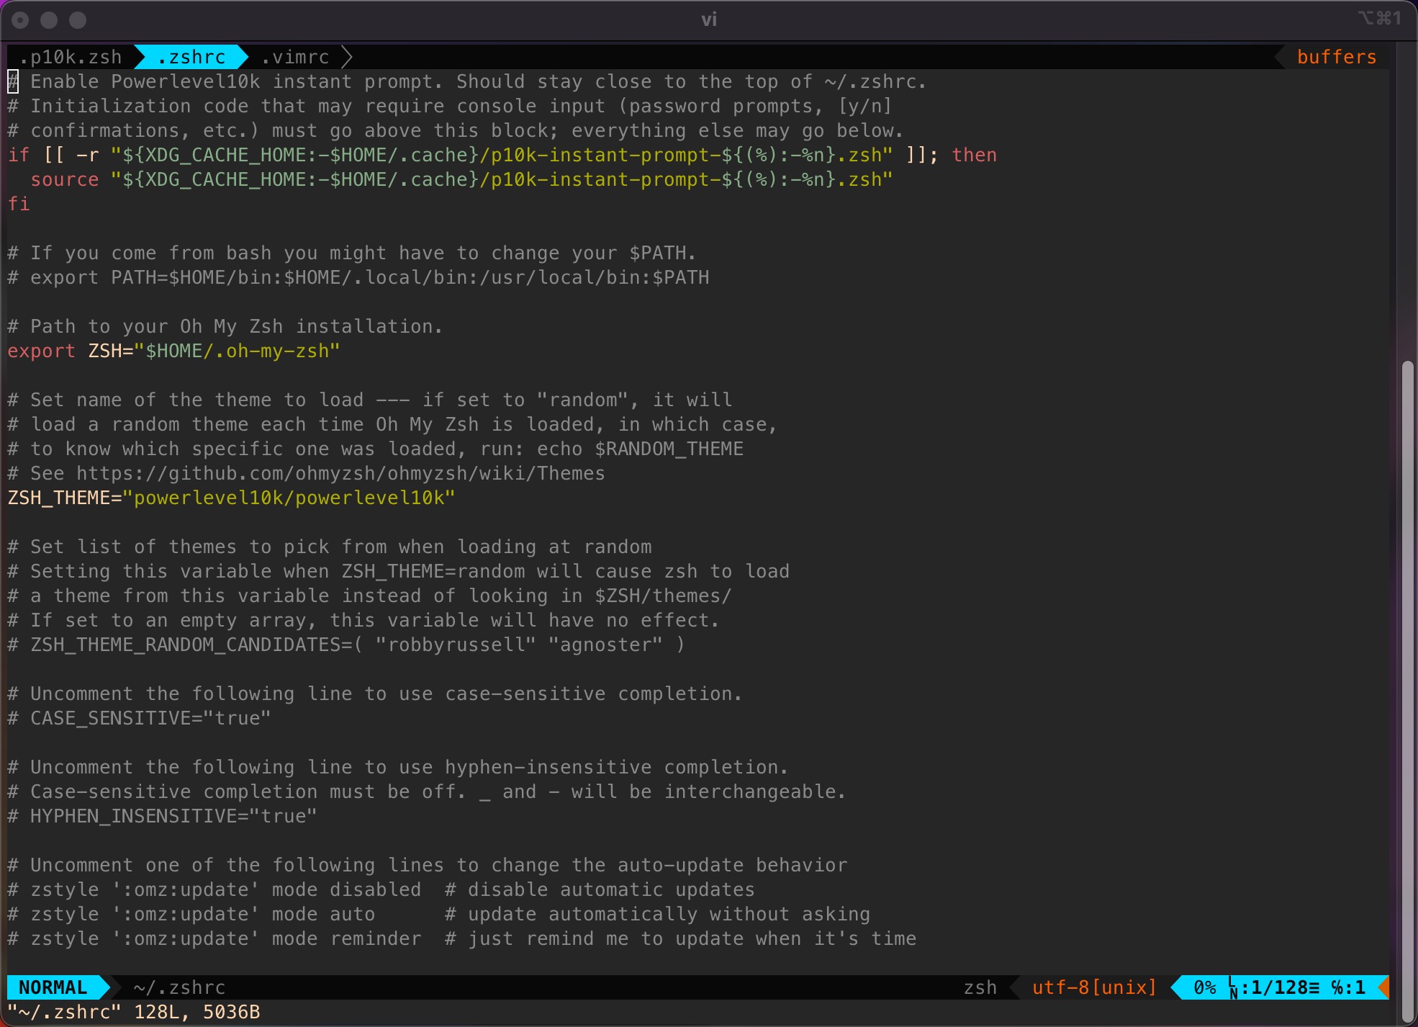
Task: Click the 'fi' keyword line
Action: [19, 204]
